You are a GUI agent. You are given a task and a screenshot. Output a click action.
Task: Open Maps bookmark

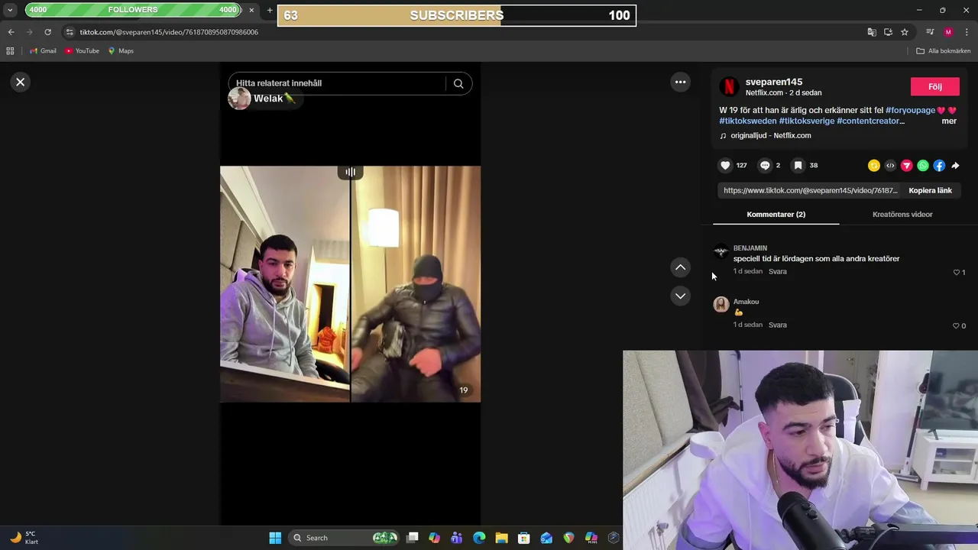point(121,51)
